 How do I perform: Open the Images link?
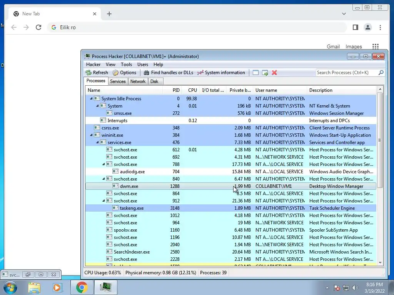coord(354,46)
